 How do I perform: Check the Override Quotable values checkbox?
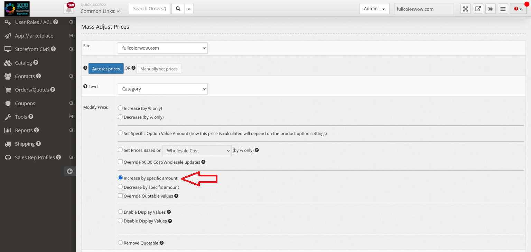click(x=120, y=196)
